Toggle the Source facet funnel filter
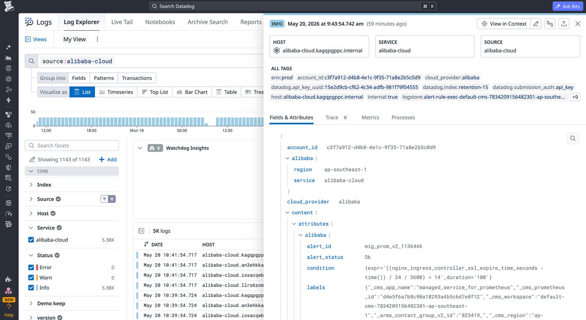The width and height of the screenshot is (586, 320). tap(104, 199)
